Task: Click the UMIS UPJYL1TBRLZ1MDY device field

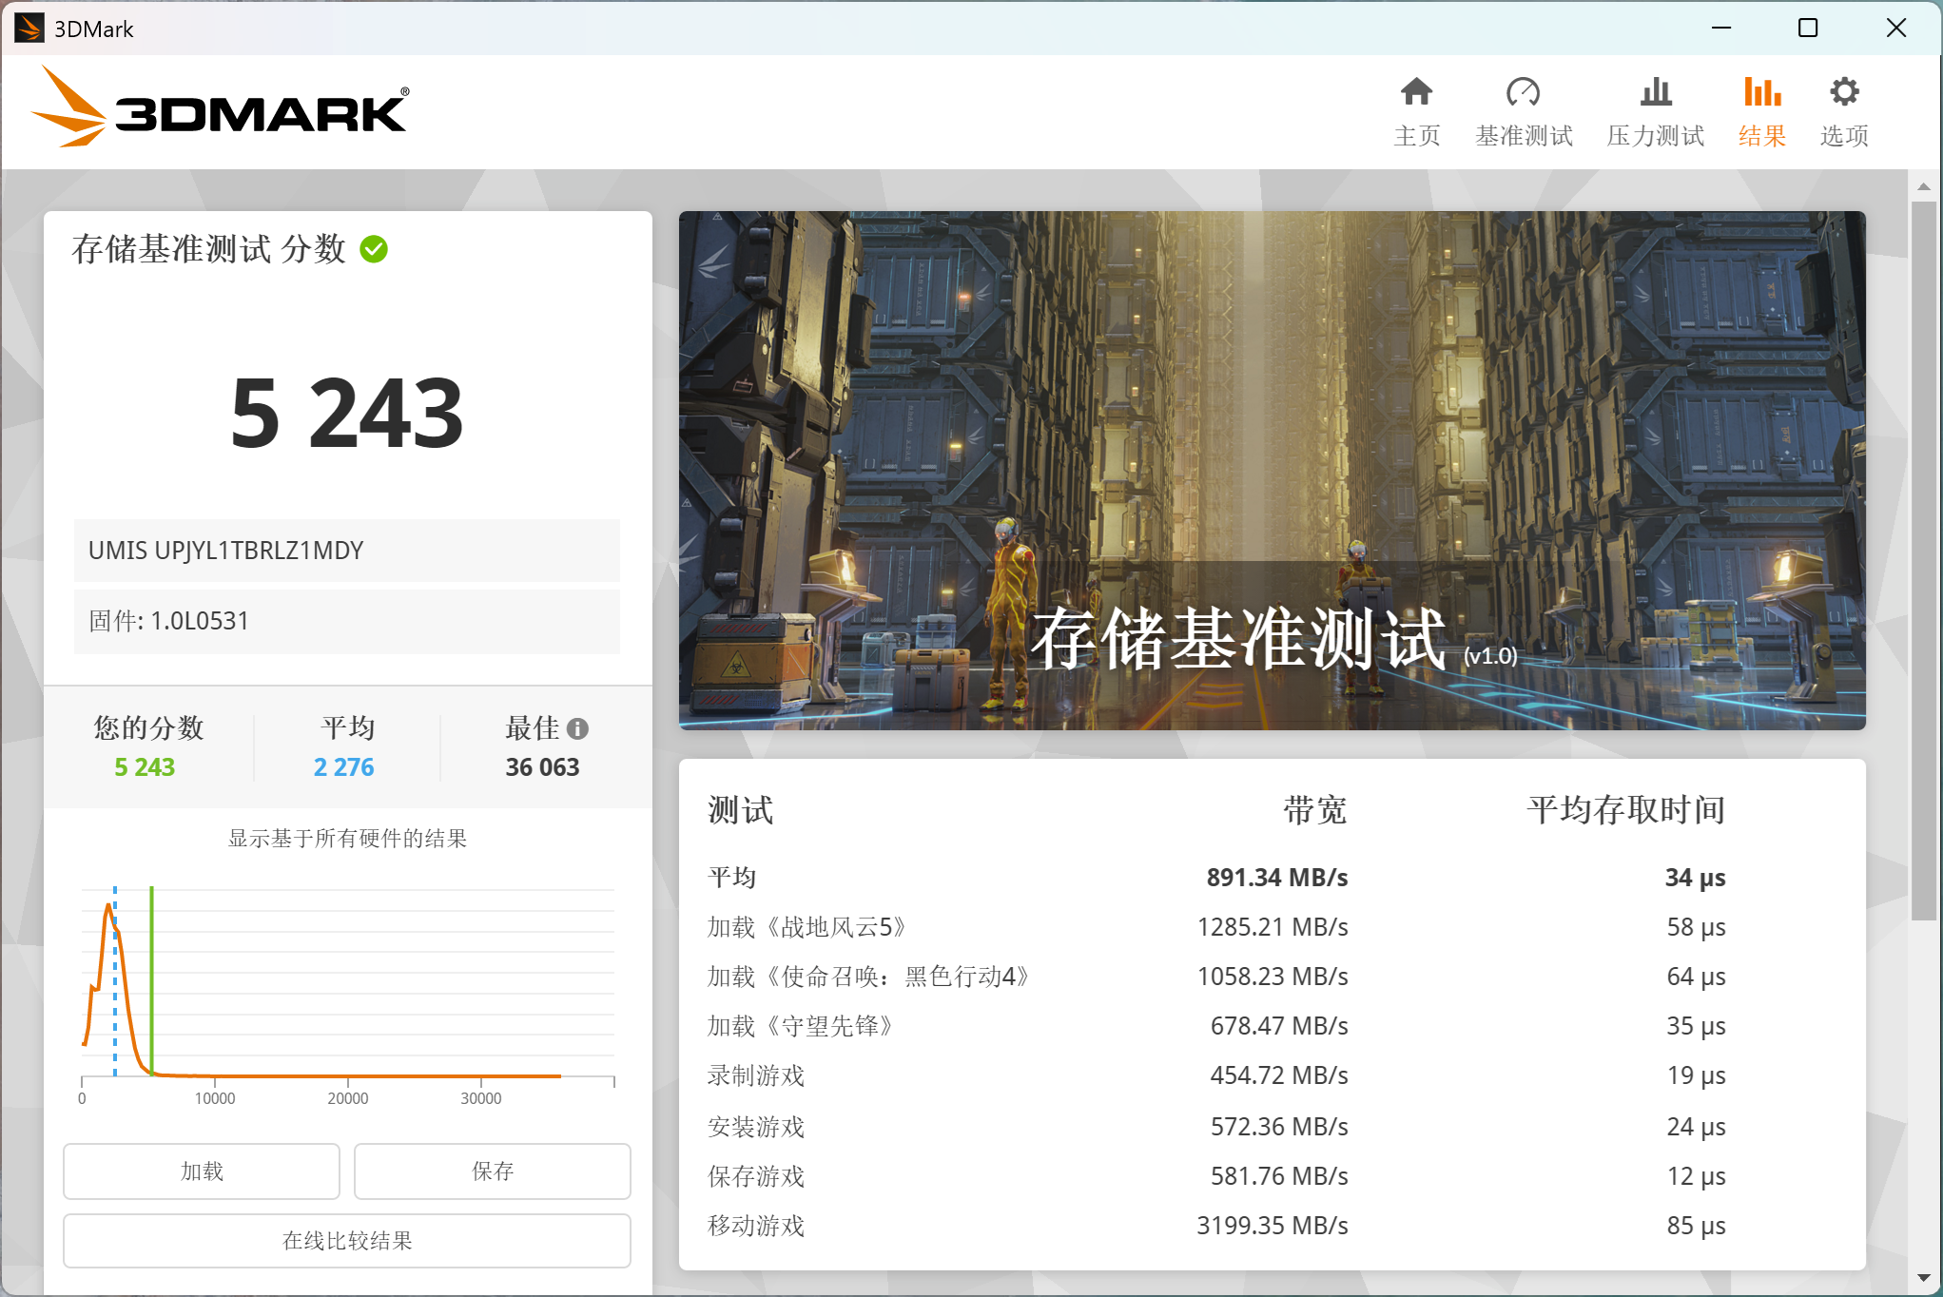Action: pyautogui.click(x=347, y=551)
